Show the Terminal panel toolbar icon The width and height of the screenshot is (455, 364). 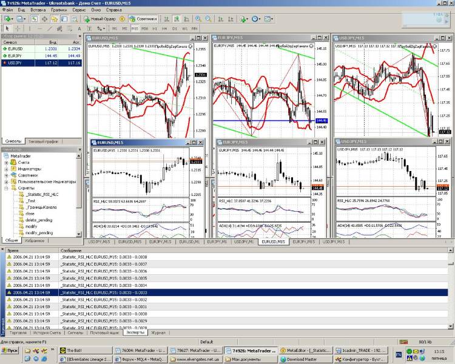(x=64, y=19)
